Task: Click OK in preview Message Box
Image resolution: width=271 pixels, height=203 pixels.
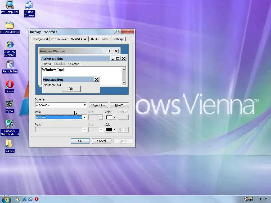Action: [x=71, y=89]
